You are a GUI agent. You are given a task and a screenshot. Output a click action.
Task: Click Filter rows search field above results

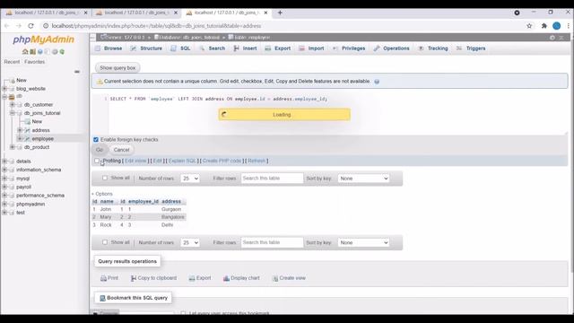[272, 179]
